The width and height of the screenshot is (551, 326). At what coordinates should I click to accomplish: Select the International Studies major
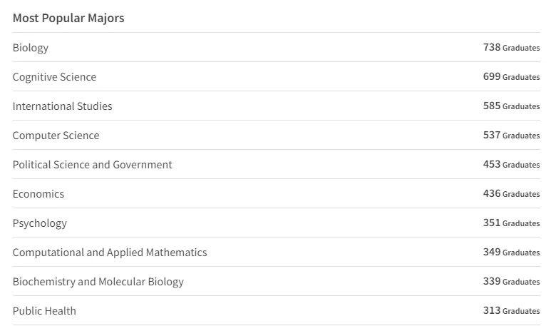click(x=62, y=106)
